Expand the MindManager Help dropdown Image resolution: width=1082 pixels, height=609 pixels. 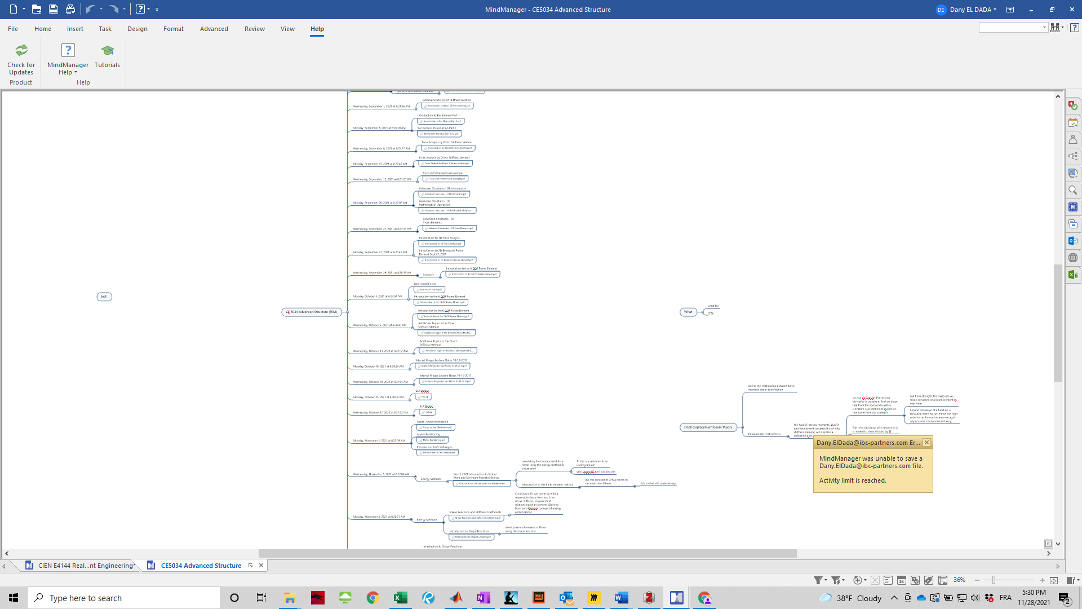point(76,73)
